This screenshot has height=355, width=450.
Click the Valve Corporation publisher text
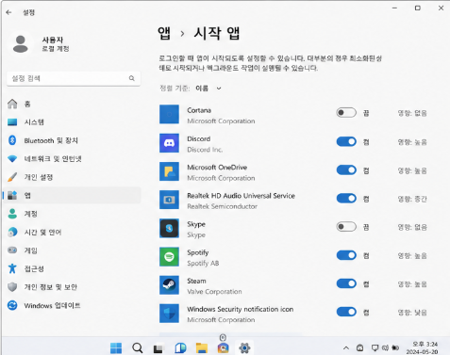(x=214, y=292)
